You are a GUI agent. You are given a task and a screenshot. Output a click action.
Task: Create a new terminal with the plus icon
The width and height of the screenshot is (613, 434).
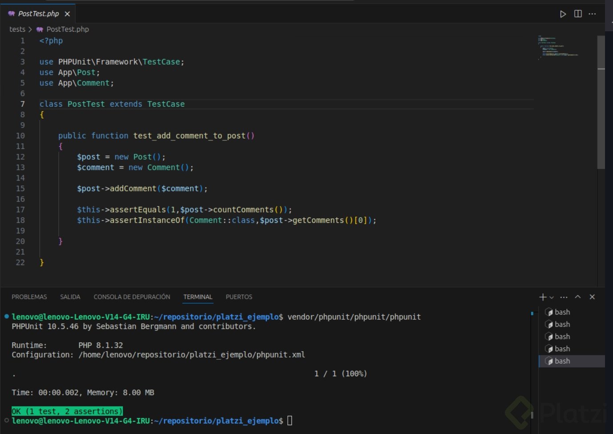[543, 297]
